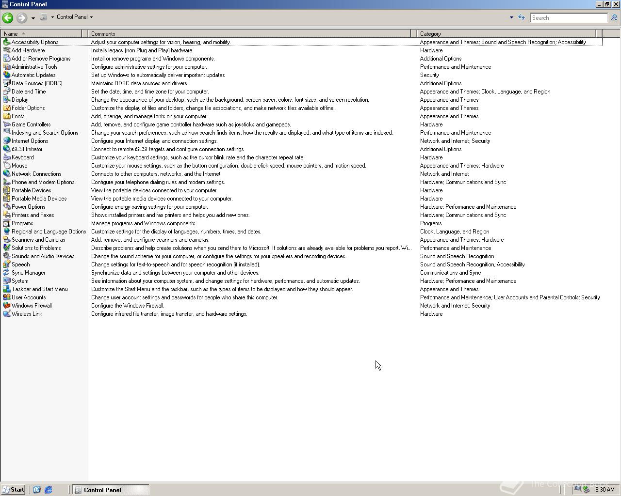
Task: Select the Mouse icon
Action: pos(6,166)
